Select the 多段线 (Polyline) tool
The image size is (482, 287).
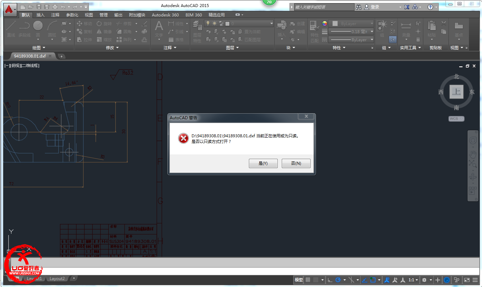coord(24,29)
